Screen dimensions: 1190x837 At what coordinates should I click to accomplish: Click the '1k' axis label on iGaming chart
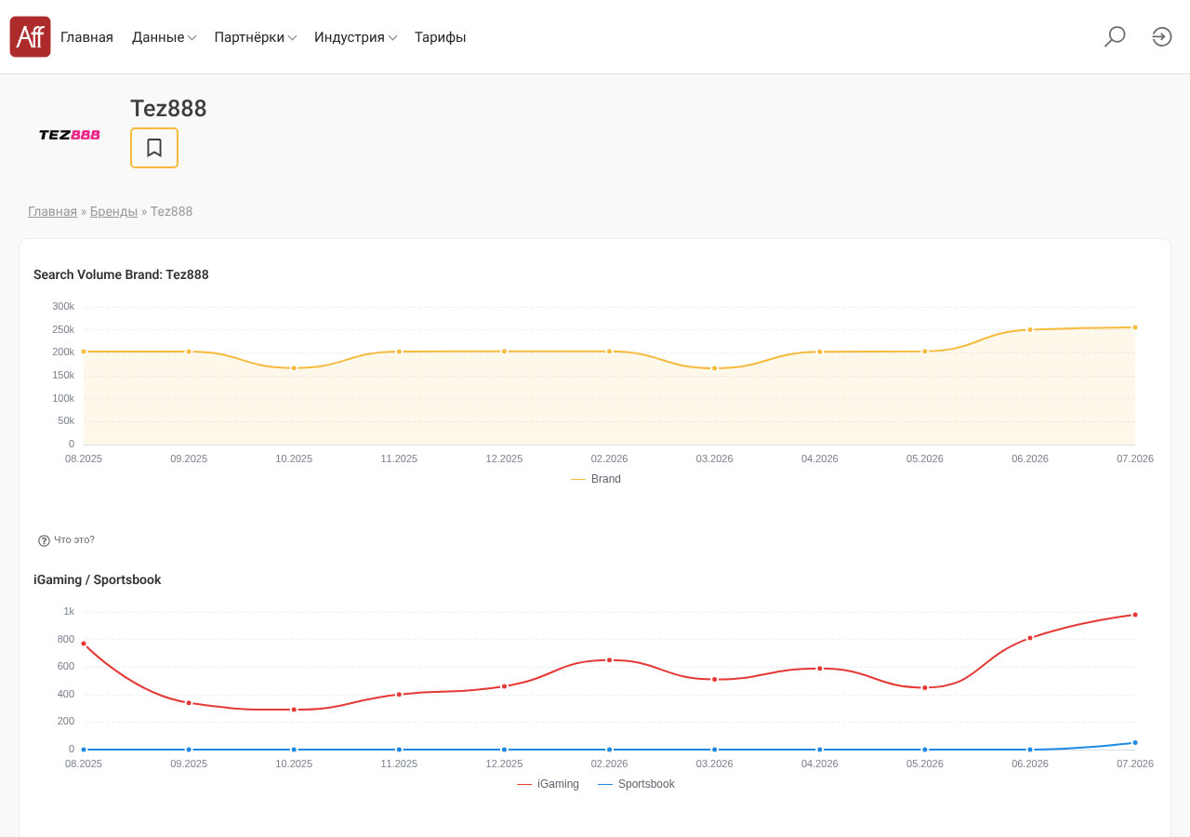tap(69, 611)
